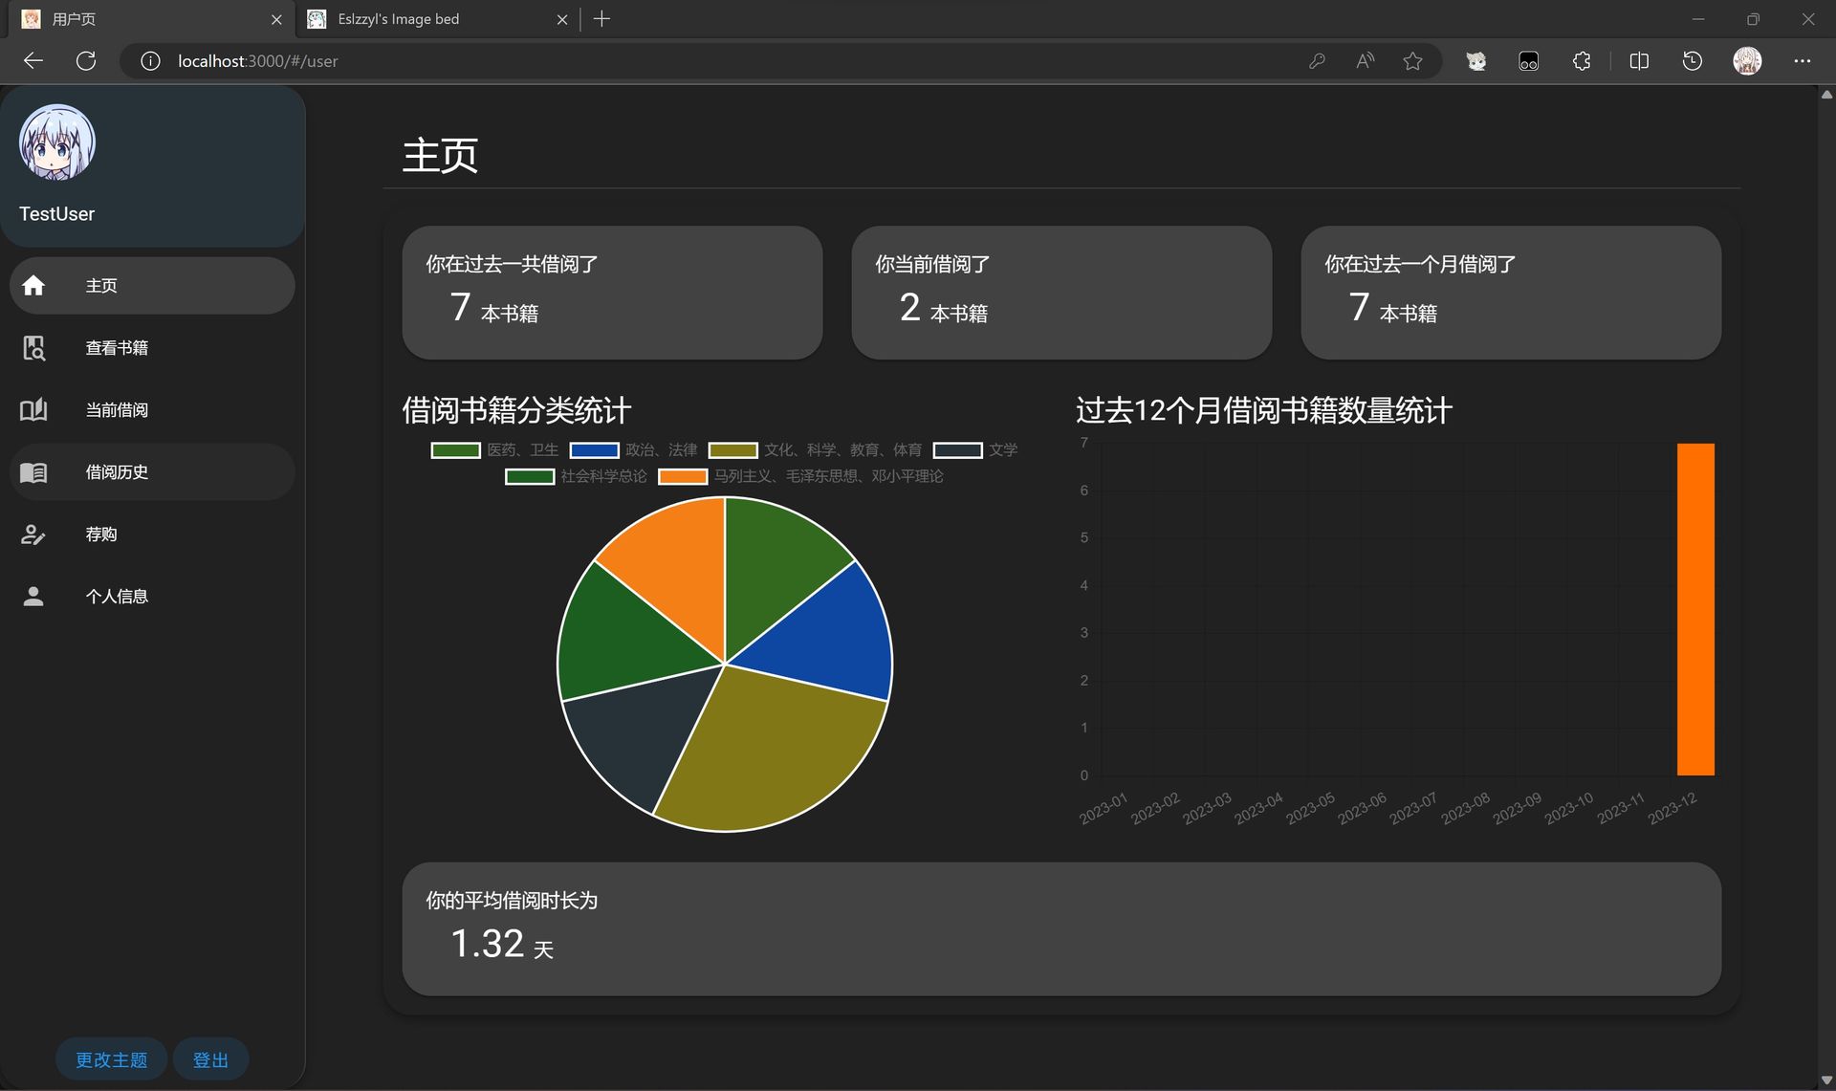The height and width of the screenshot is (1091, 1836).
Task: Click the 登出 logout button
Action: tap(210, 1059)
